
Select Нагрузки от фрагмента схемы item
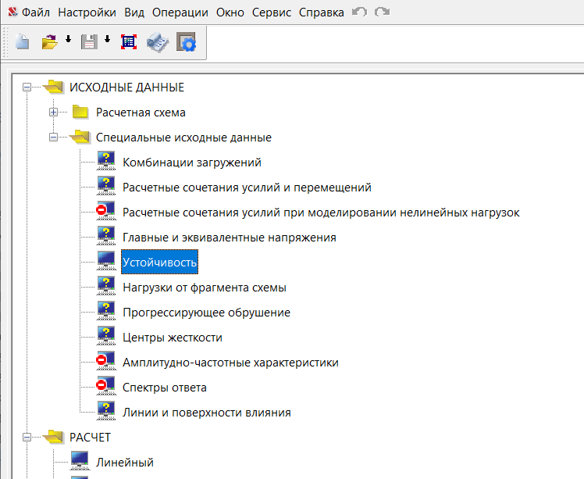(205, 288)
